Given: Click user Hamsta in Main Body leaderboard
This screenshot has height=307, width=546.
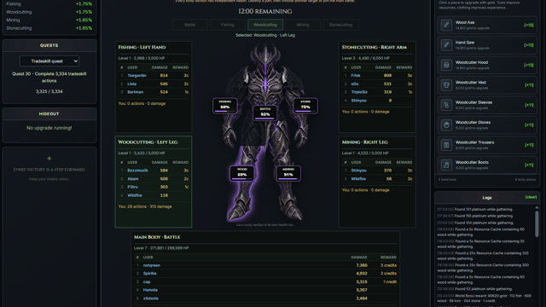Looking at the screenshot, I should coord(150,290).
